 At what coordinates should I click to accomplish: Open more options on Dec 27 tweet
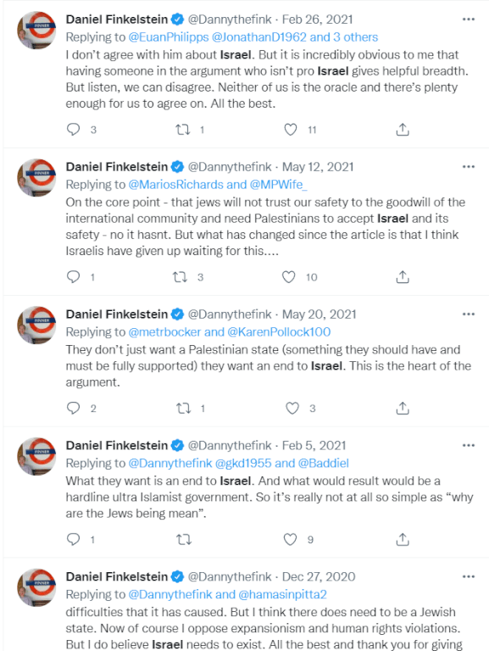(469, 576)
